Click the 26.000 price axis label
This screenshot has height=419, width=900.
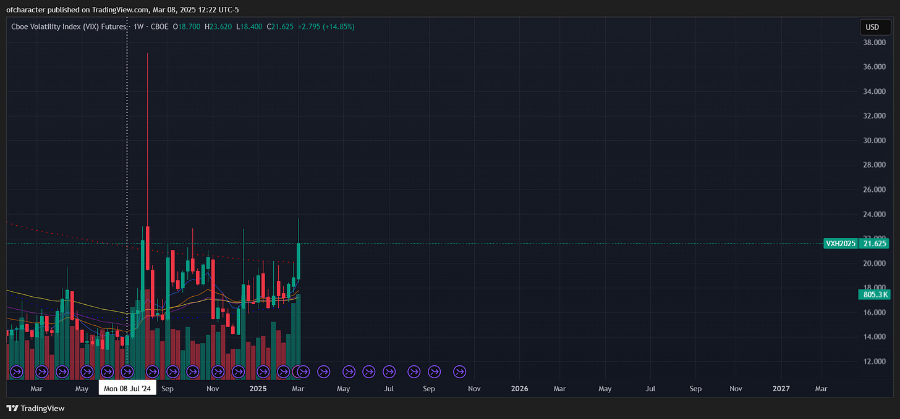pyautogui.click(x=875, y=190)
